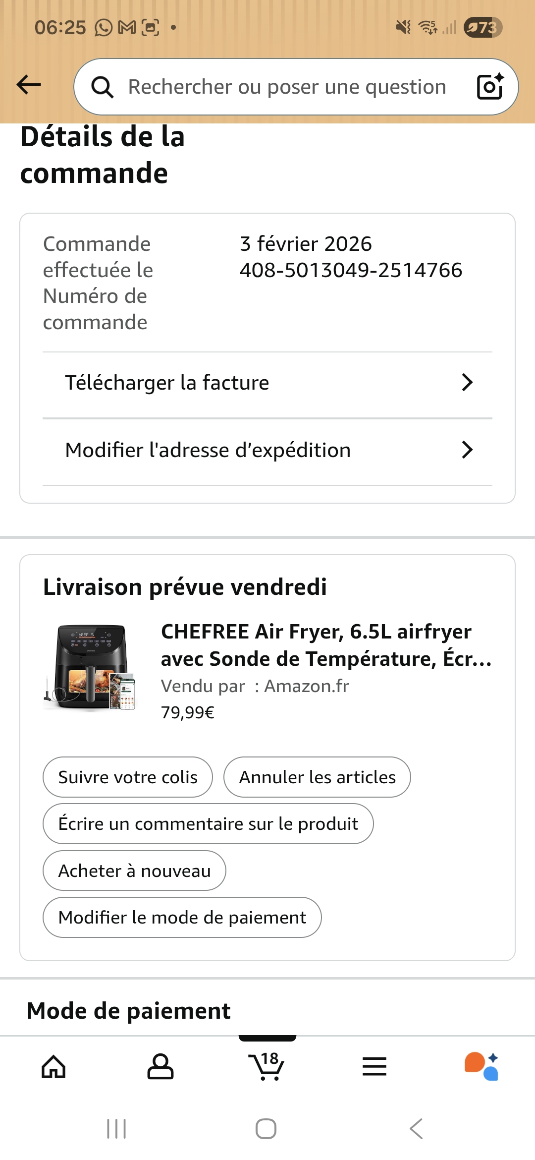Tap the back arrow icon

[x=29, y=85]
